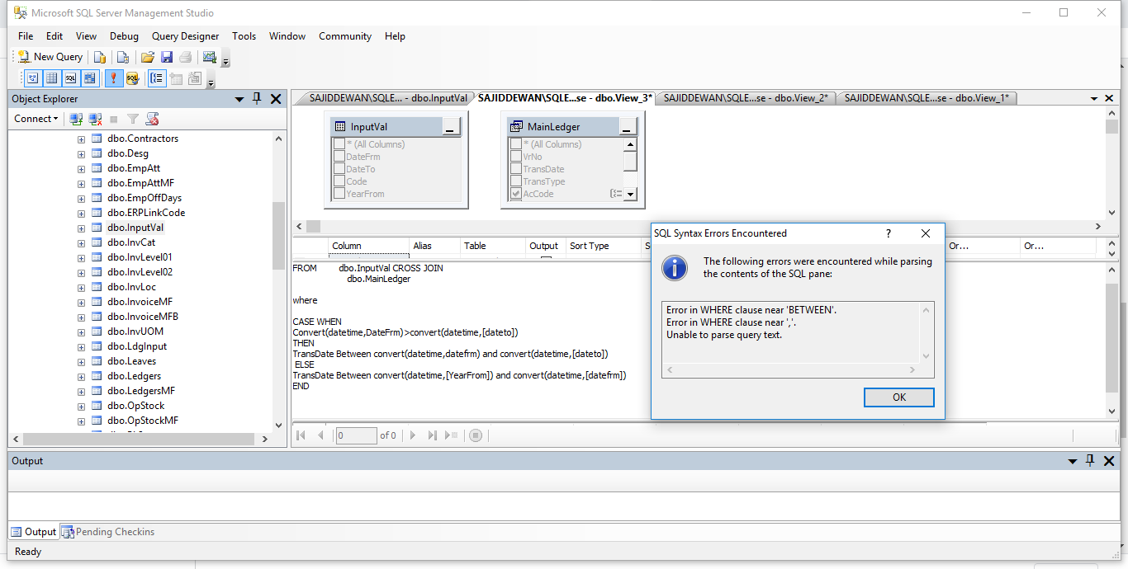The width and height of the screenshot is (1128, 569).
Task: Expand the dbo.MainLedger node… wait, expand dbo.Ledgers node
Action: (81, 376)
